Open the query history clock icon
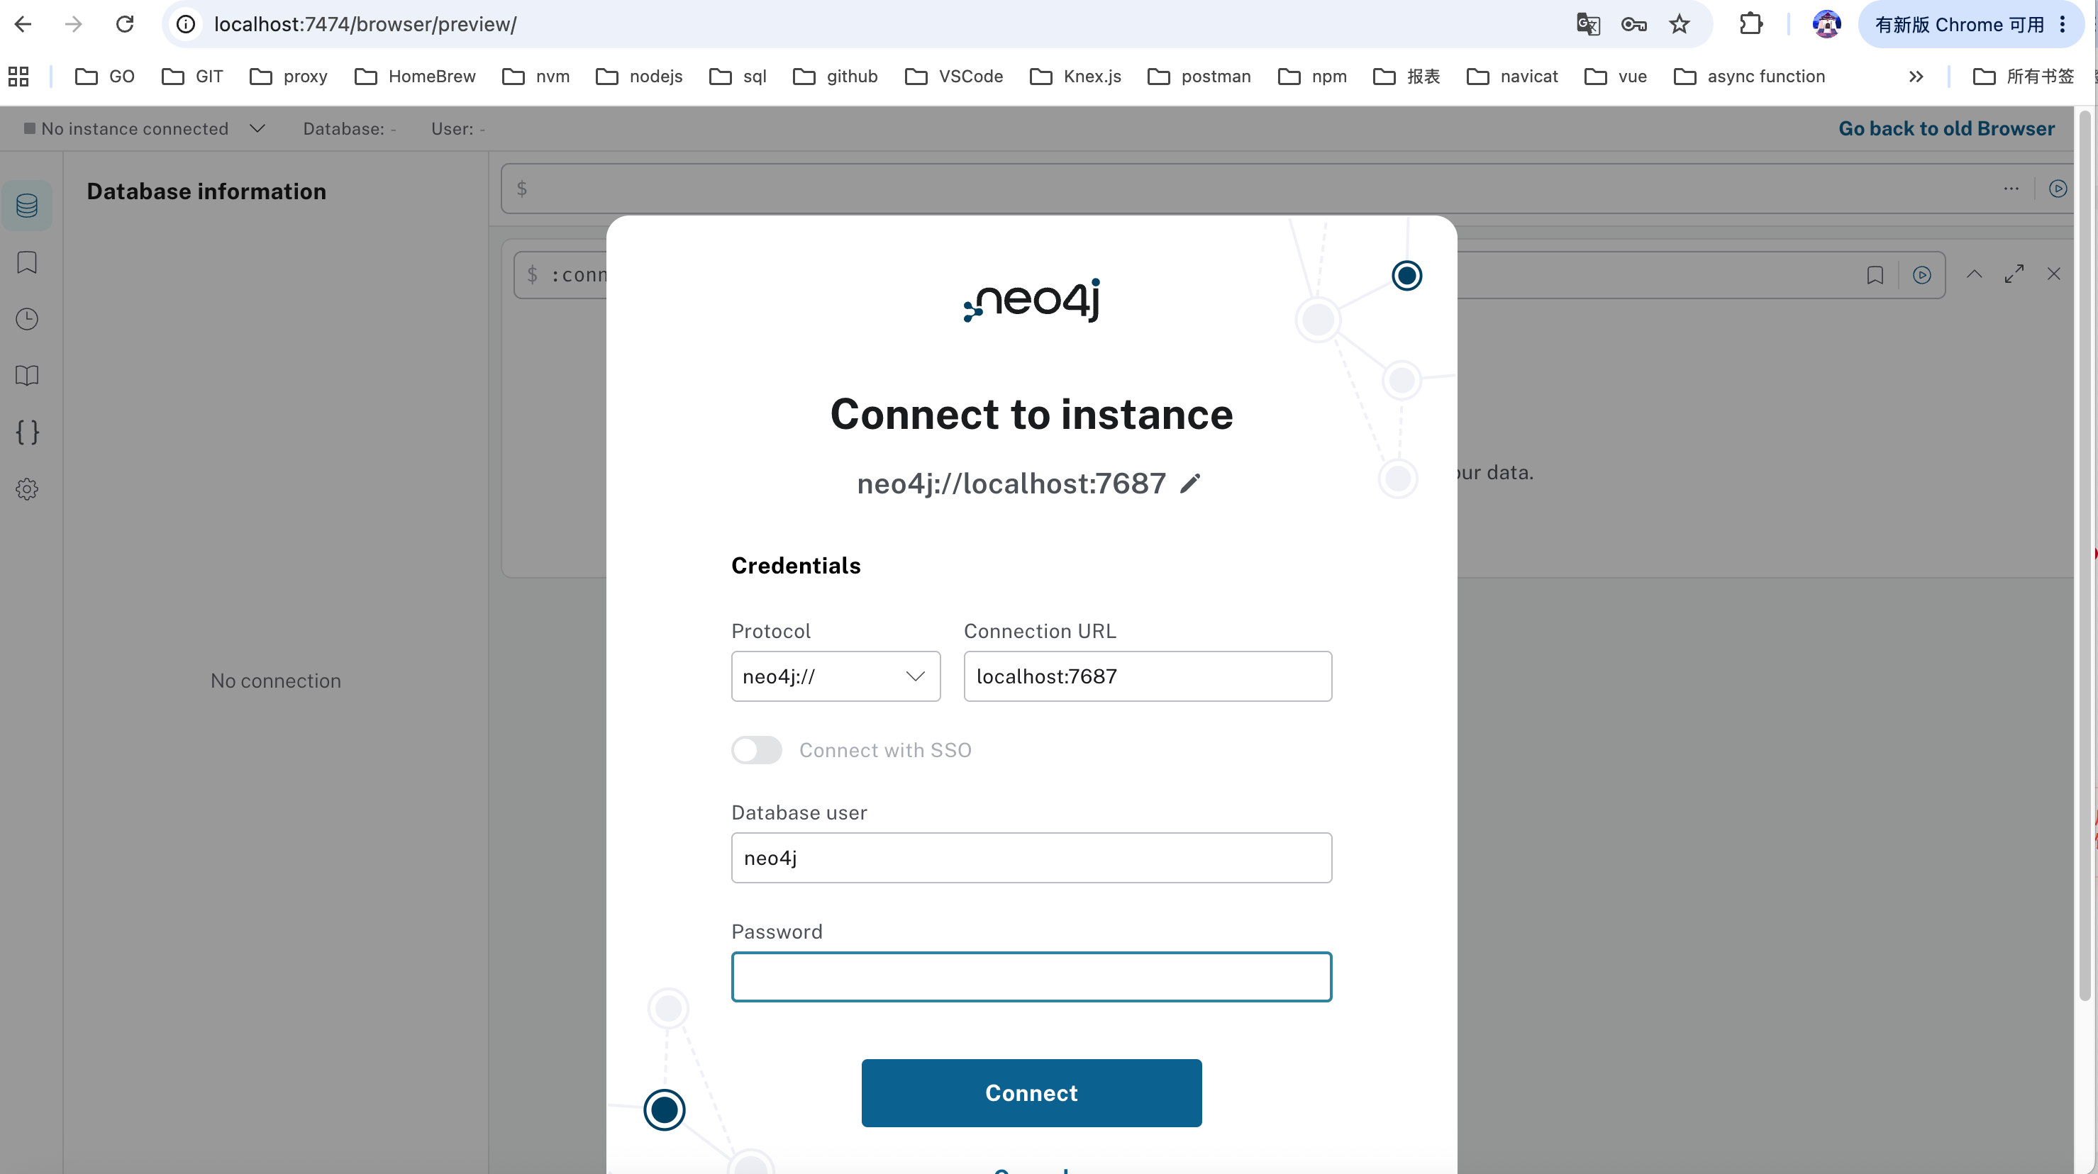Screen dimensions: 2098x1174 [27, 319]
